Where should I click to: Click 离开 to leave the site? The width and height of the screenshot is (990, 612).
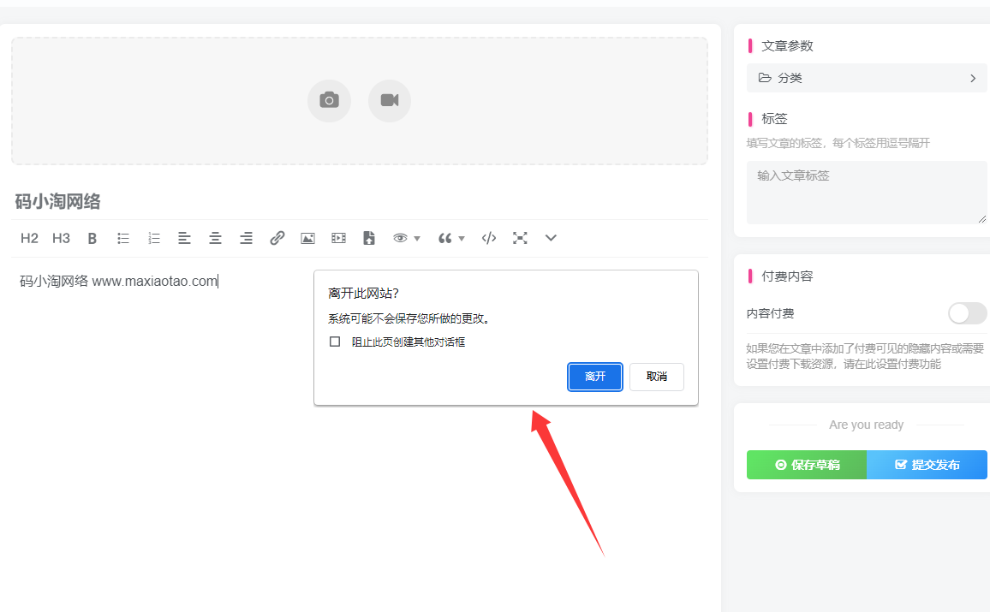pyautogui.click(x=595, y=377)
